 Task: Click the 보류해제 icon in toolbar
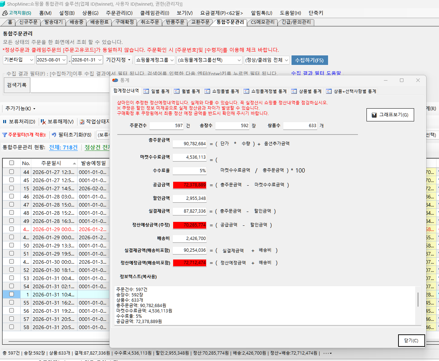pyautogui.click(x=43, y=122)
